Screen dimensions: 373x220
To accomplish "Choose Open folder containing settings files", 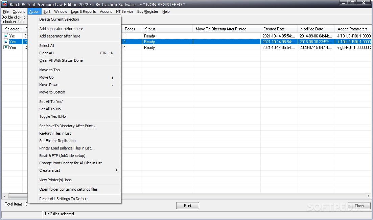I will coord(74,189).
